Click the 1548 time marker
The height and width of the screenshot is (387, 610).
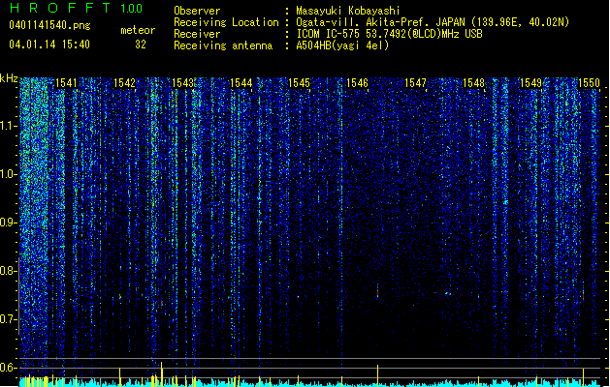pyautogui.click(x=473, y=83)
